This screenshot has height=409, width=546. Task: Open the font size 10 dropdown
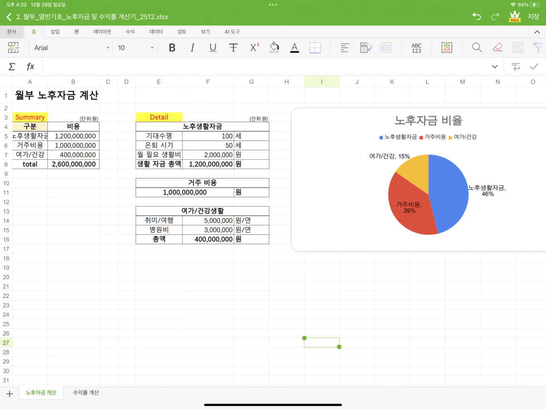coord(136,48)
